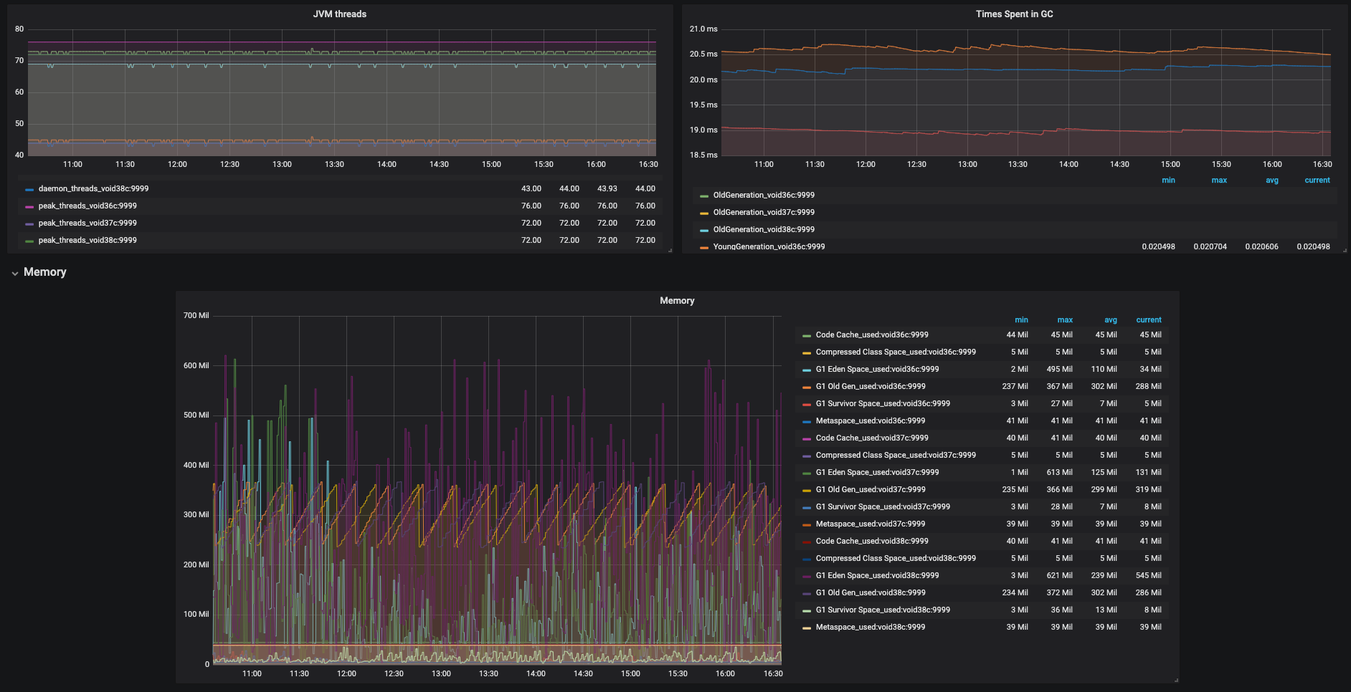Click the color icon for G1 Old Gen_used:void38c:9999
This screenshot has width=1351, height=692.
pyautogui.click(x=808, y=592)
